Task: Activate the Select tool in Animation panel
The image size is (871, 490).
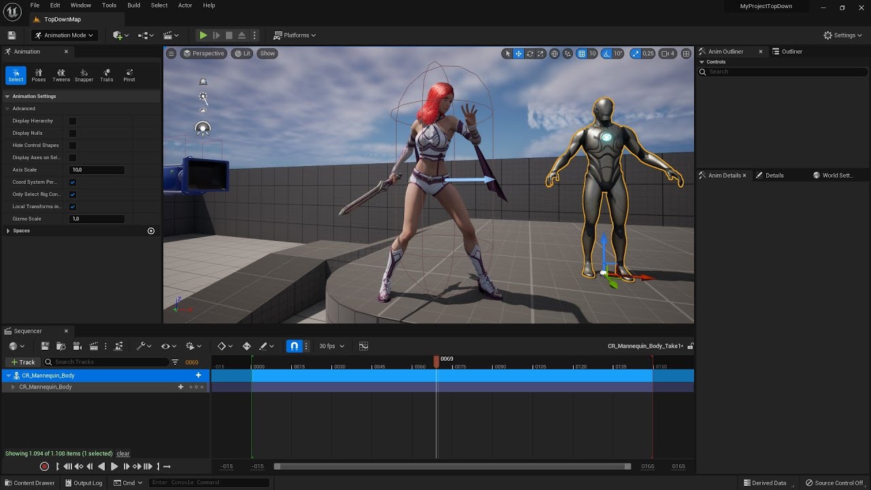Action: point(16,75)
